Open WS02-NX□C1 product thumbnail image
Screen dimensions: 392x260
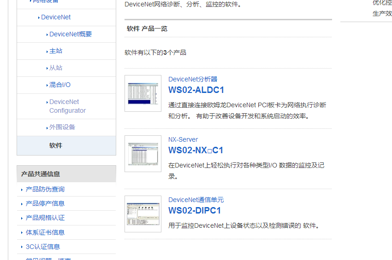[143, 154]
